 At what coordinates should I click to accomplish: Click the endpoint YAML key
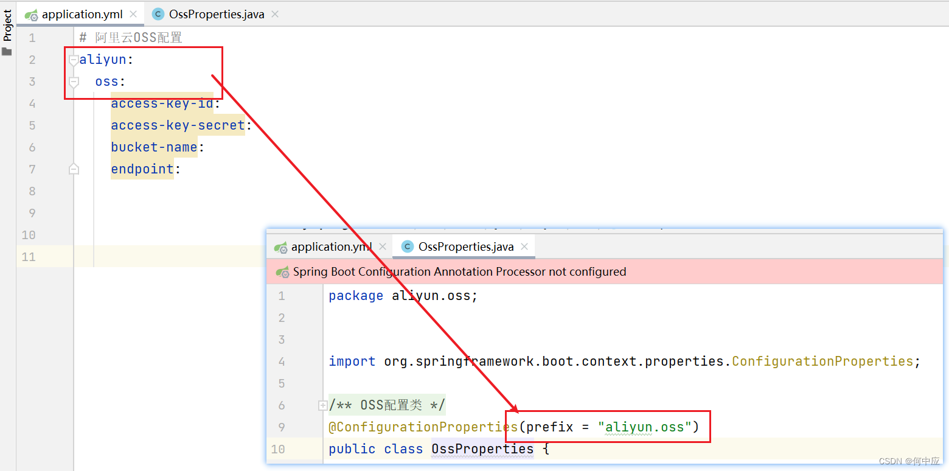tap(142, 169)
